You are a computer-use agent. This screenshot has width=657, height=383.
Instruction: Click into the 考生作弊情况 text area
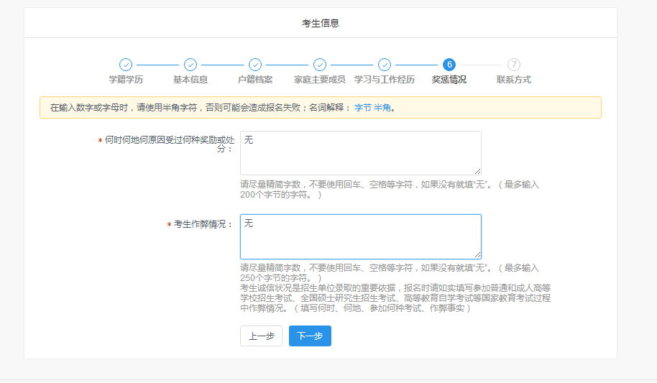(360, 236)
